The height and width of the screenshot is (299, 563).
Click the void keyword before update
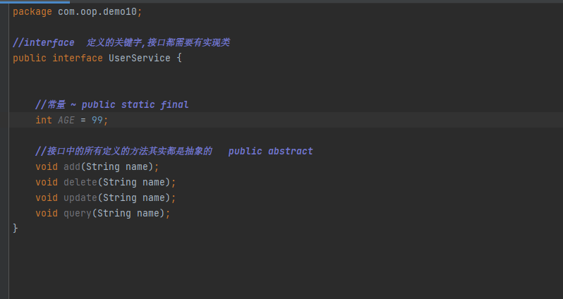coord(47,197)
